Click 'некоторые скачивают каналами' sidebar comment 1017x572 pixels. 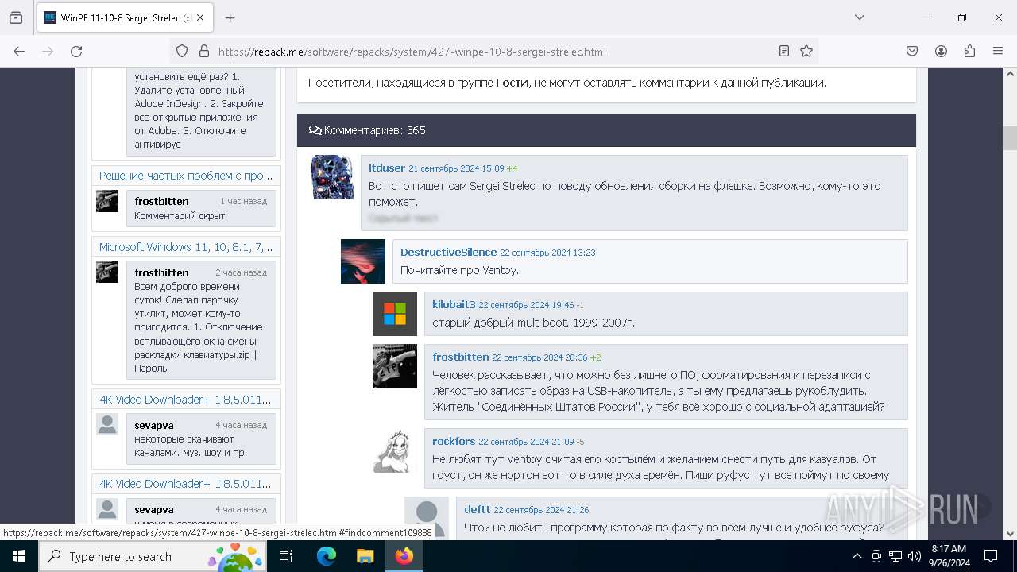191,446
